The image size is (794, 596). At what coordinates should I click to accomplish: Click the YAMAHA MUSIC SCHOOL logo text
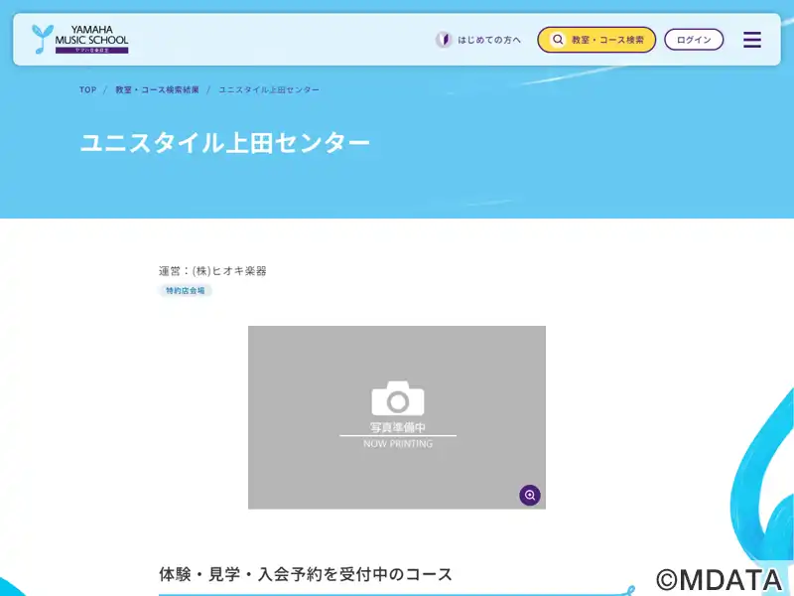pos(92,39)
